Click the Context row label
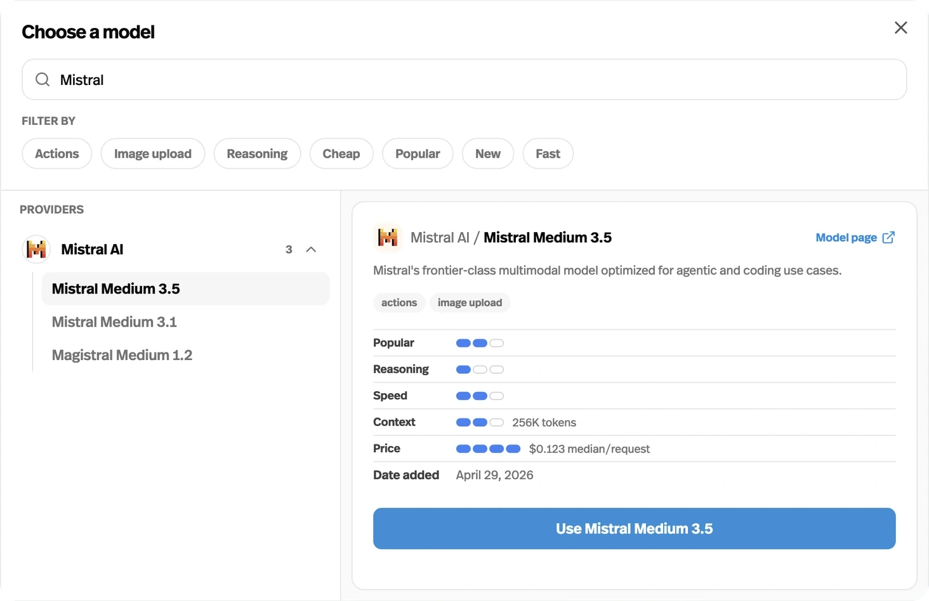Screen dimensions: 929x601 394,422
